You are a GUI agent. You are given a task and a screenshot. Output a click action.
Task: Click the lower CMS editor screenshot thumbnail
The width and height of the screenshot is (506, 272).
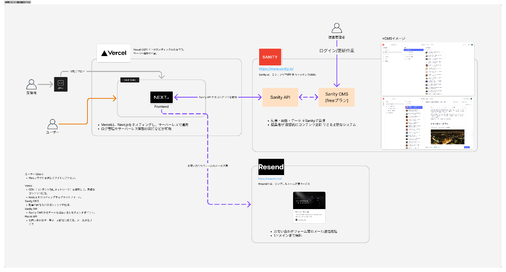tap(428, 123)
